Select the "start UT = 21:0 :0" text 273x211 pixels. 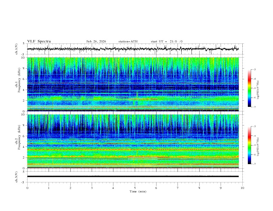pyautogui.click(x=166, y=41)
